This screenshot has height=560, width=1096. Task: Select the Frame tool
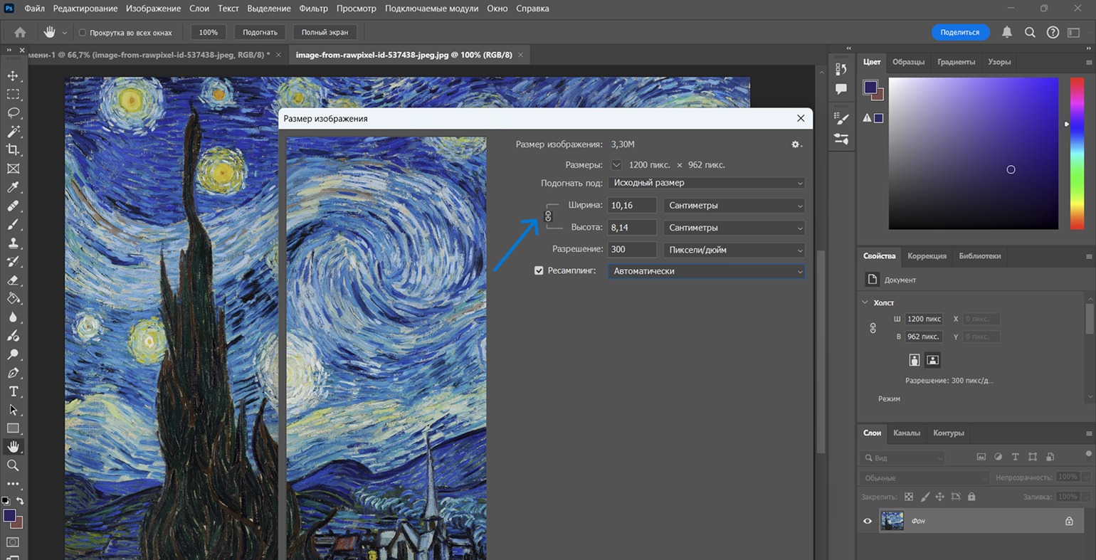(x=13, y=169)
